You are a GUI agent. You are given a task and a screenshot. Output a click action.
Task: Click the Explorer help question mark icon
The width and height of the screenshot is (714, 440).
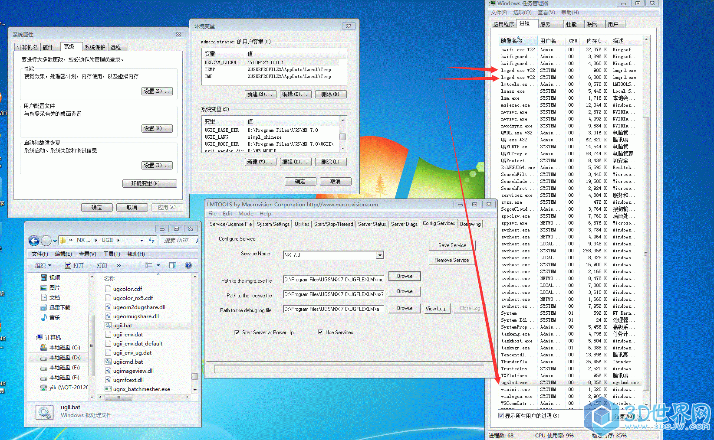click(188, 265)
